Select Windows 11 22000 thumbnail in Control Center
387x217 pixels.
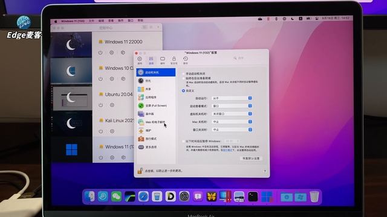coord(71,45)
